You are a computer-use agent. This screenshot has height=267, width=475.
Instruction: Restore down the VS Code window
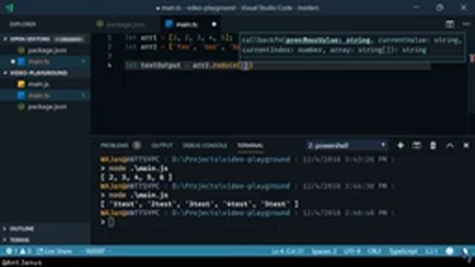click(439, 7)
